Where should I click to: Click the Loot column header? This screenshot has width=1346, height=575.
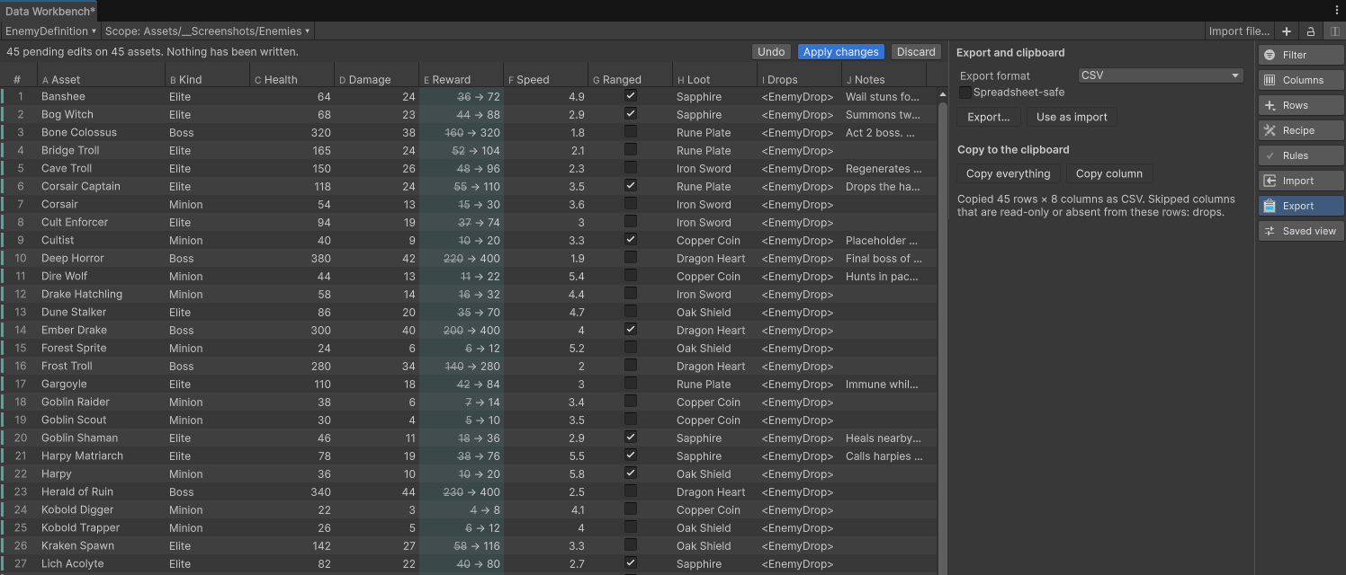coord(715,79)
